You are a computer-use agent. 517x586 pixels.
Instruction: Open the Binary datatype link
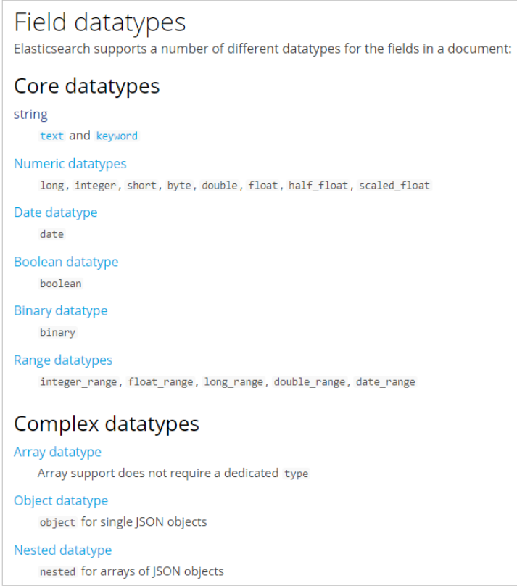tap(60, 310)
